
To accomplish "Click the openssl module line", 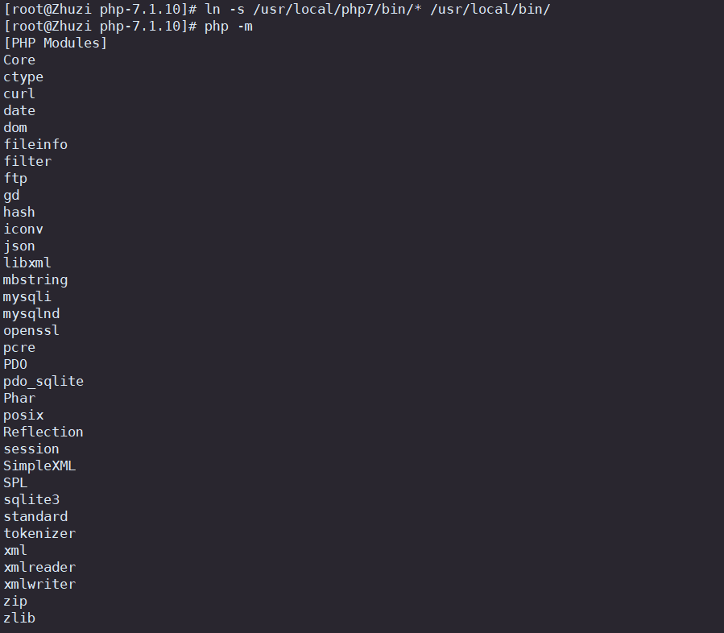I will tap(31, 330).
